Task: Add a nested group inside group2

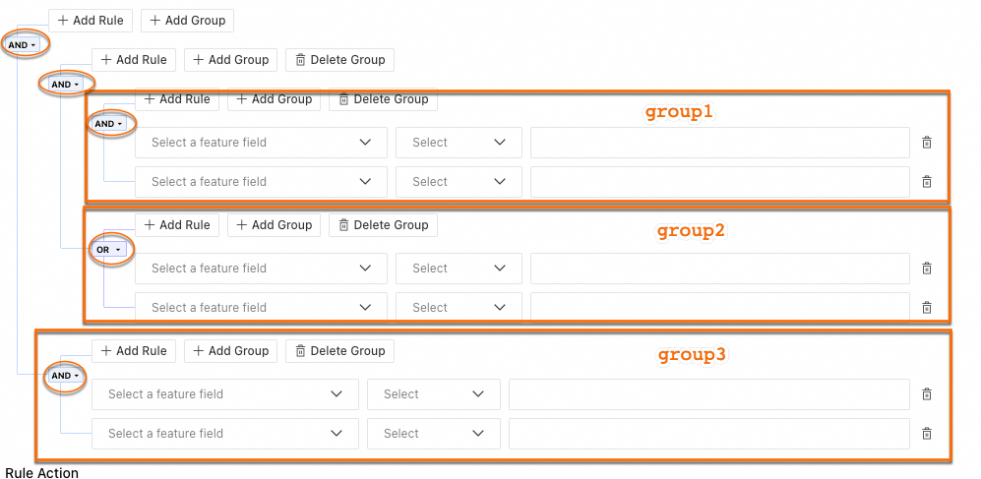Action: pos(274,225)
